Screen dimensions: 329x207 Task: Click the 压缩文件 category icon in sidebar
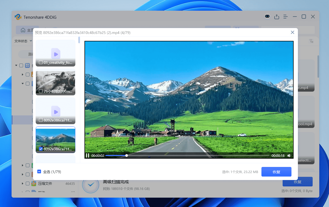tap(34, 183)
